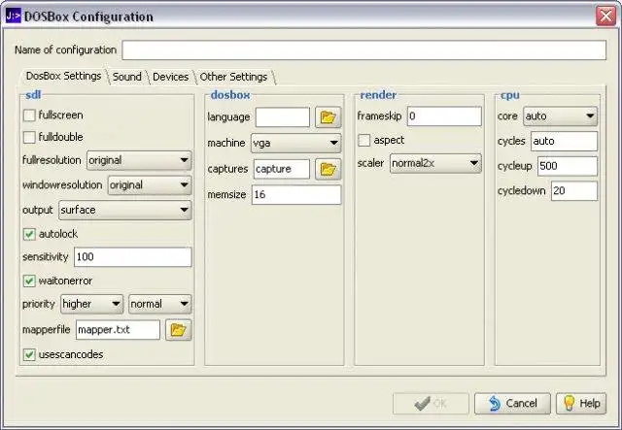Browse for mapperfile folder icon
The height and width of the screenshot is (430, 622).
[179, 330]
